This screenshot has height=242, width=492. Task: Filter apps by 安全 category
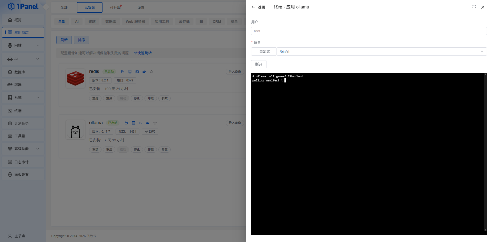pyautogui.click(x=234, y=22)
